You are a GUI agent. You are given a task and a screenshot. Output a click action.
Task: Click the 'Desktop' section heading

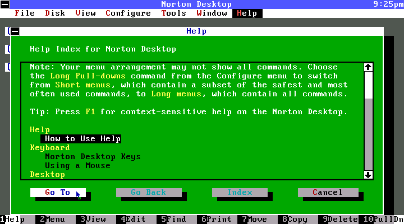coord(47,175)
